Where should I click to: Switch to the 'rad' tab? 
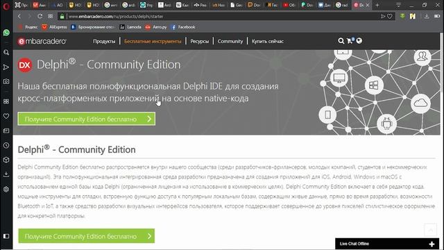pos(342,5)
